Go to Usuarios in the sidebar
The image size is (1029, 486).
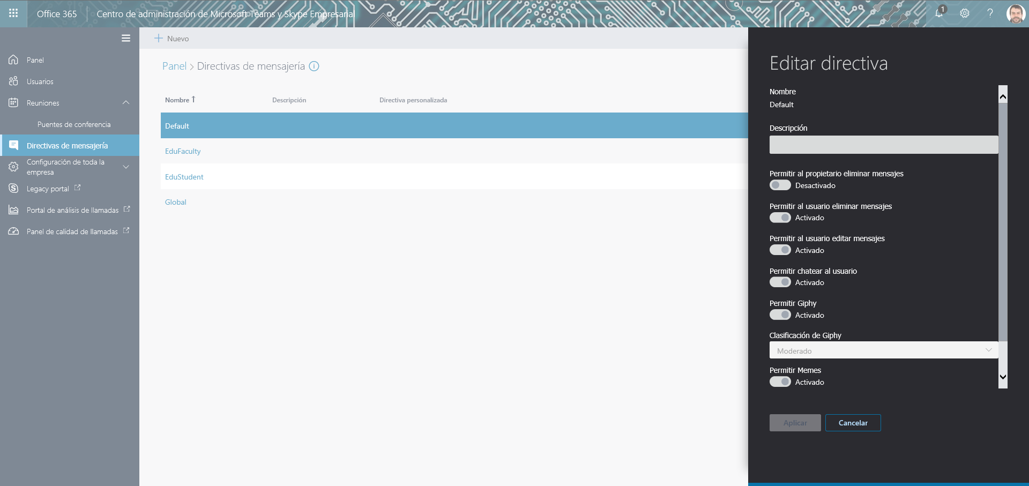(x=40, y=81)
